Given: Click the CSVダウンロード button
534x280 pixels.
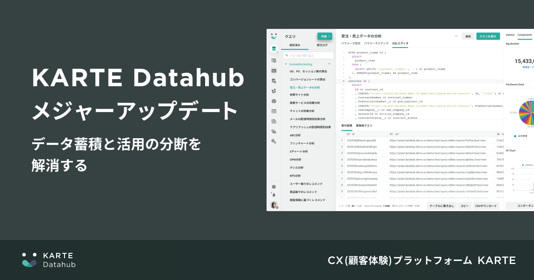Looking at the screenshot, I should tap(485, 206).
